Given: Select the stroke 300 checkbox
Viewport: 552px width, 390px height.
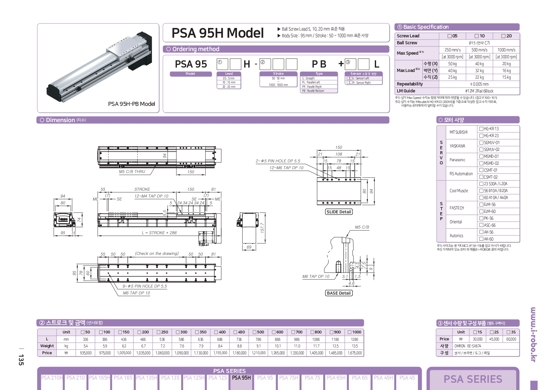Looking at the screenshot, I should [x=178, y=332].
